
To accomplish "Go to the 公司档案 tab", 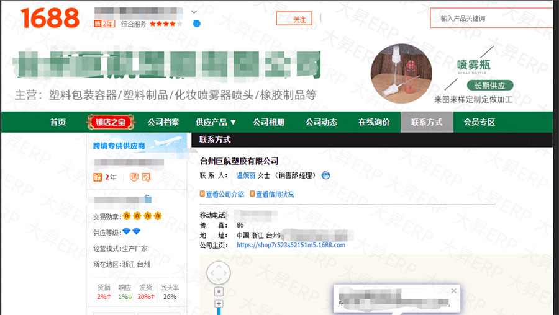I will [163, 122].
